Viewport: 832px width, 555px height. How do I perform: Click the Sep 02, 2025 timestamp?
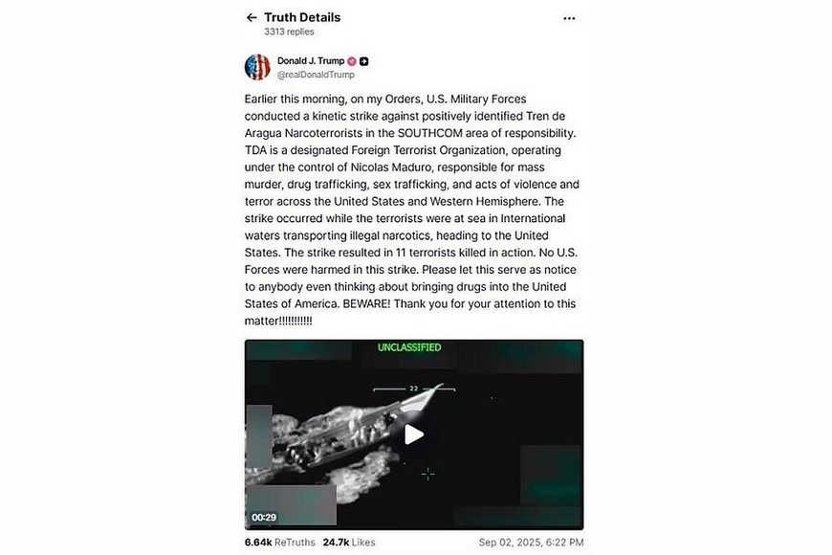[x=531, y=543]
